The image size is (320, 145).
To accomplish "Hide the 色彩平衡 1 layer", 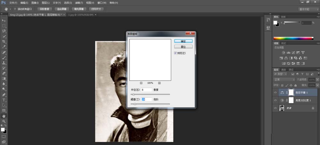I will tap(275, 93).
